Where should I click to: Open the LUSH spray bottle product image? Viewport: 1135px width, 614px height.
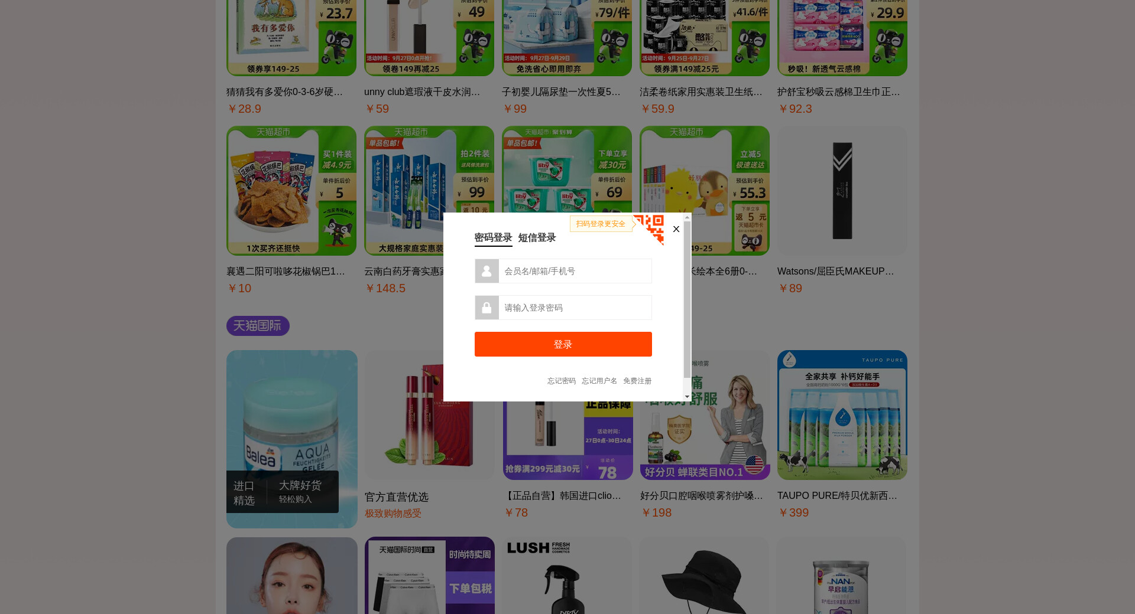click(x=566, y=576)
